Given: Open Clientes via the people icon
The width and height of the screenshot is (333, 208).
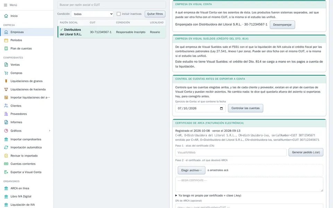Looking at the screenshot, I should click(6, 106).
